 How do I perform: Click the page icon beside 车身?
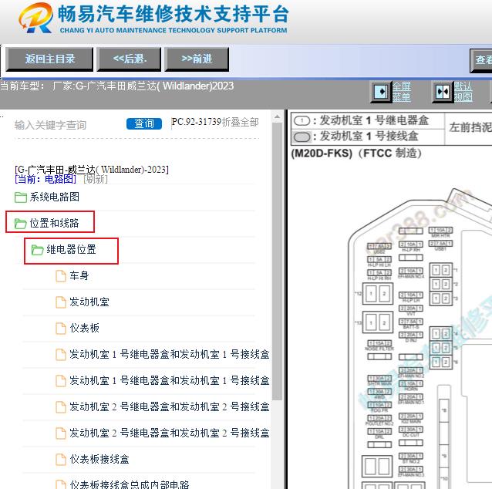coord(61,276)
